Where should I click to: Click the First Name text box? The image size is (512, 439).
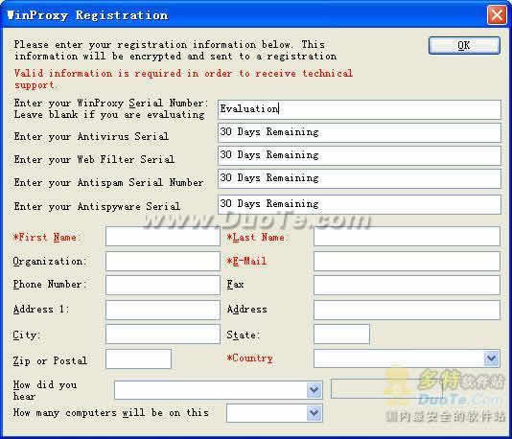point(163,237)
